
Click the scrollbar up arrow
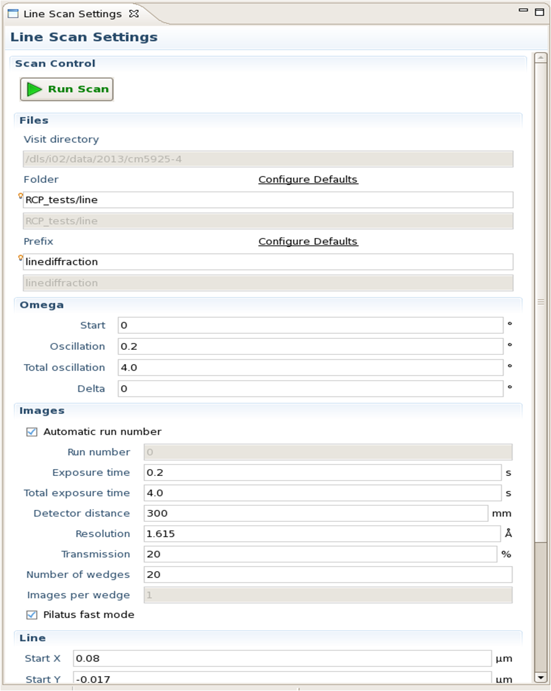click(540, 57)
